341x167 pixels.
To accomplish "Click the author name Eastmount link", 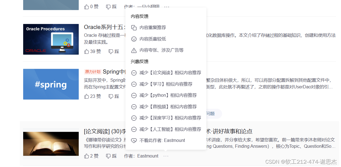I will coord(148,156).
